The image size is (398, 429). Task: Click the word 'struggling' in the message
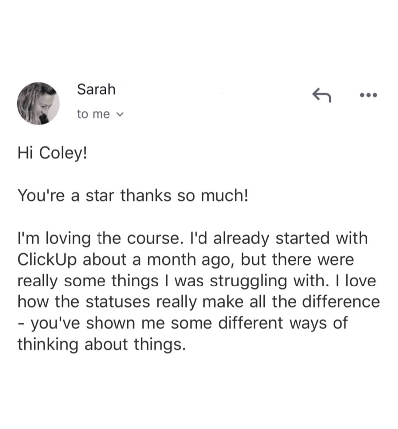point(249,281)
